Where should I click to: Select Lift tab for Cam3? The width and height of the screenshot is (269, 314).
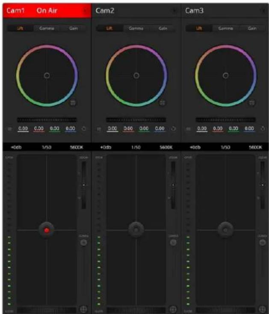[199, 28]
